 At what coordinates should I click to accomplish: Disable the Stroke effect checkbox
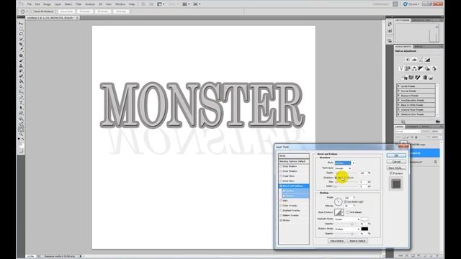coord(281,220)
